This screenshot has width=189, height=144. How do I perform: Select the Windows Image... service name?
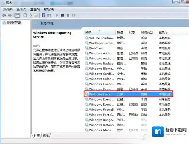(x=102, y=120)
